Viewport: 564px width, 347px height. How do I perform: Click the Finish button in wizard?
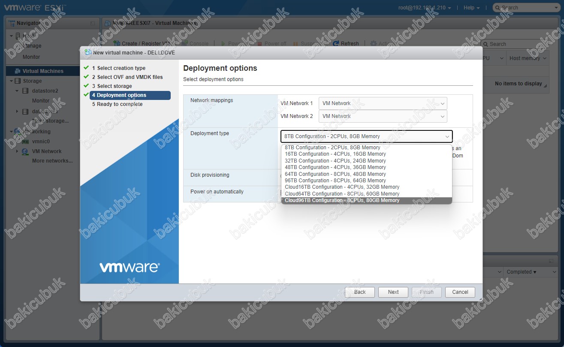tap(427, 292)
